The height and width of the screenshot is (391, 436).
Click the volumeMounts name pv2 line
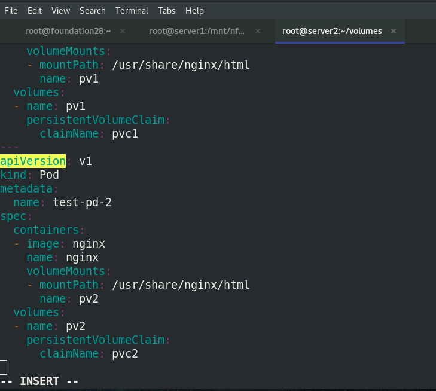(x=69, y=299)
